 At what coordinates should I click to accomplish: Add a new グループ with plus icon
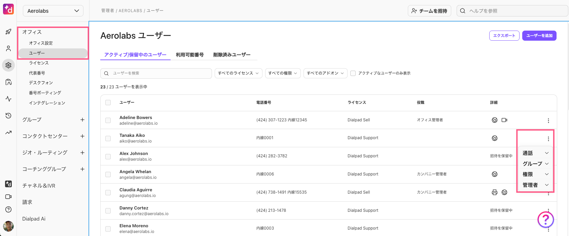(82, 120)
